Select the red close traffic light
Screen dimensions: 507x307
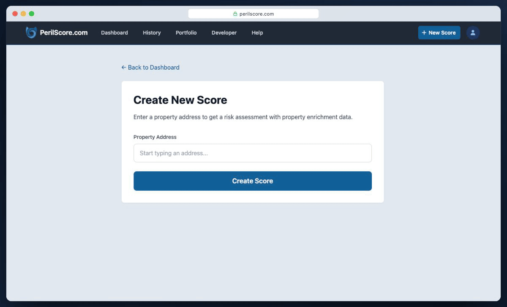(15, 13)
